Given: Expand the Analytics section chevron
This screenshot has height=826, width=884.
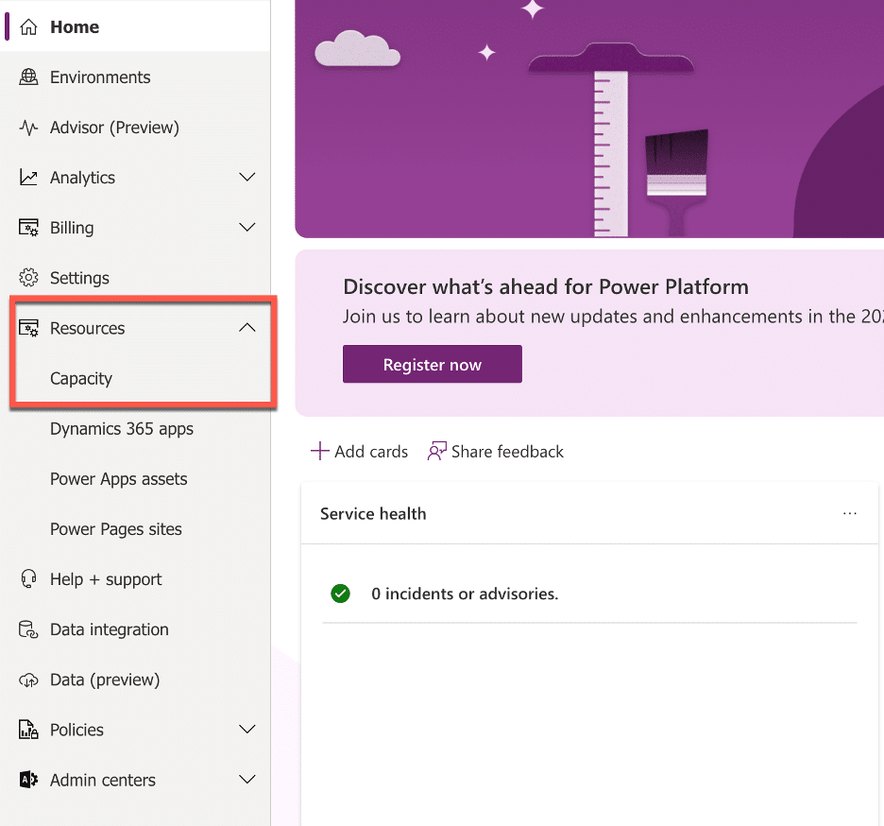Looking at the screenshot, I should coord(246,177).
